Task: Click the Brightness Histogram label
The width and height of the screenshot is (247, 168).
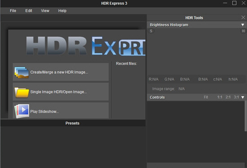Action: point(169,25)
